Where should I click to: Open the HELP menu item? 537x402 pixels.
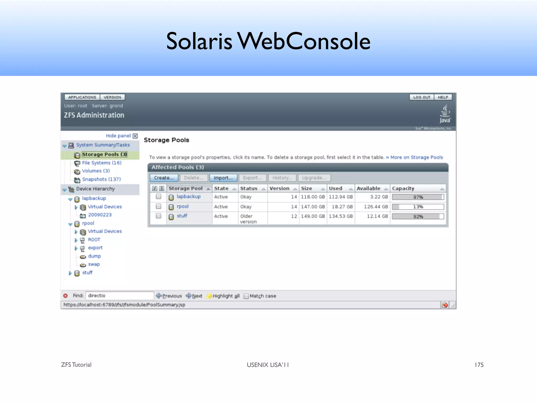[x=443, y=97]
